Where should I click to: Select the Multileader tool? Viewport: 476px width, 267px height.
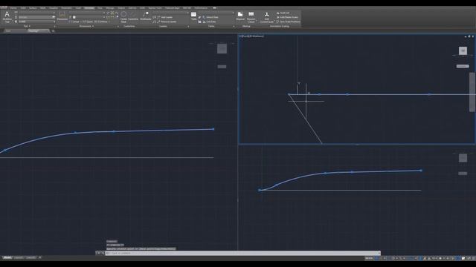click(x=146, y=16)
